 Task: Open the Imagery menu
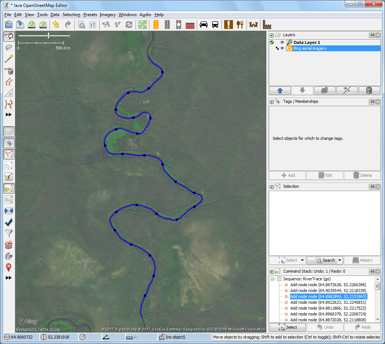pyautogui.click(x=108, y=15)
